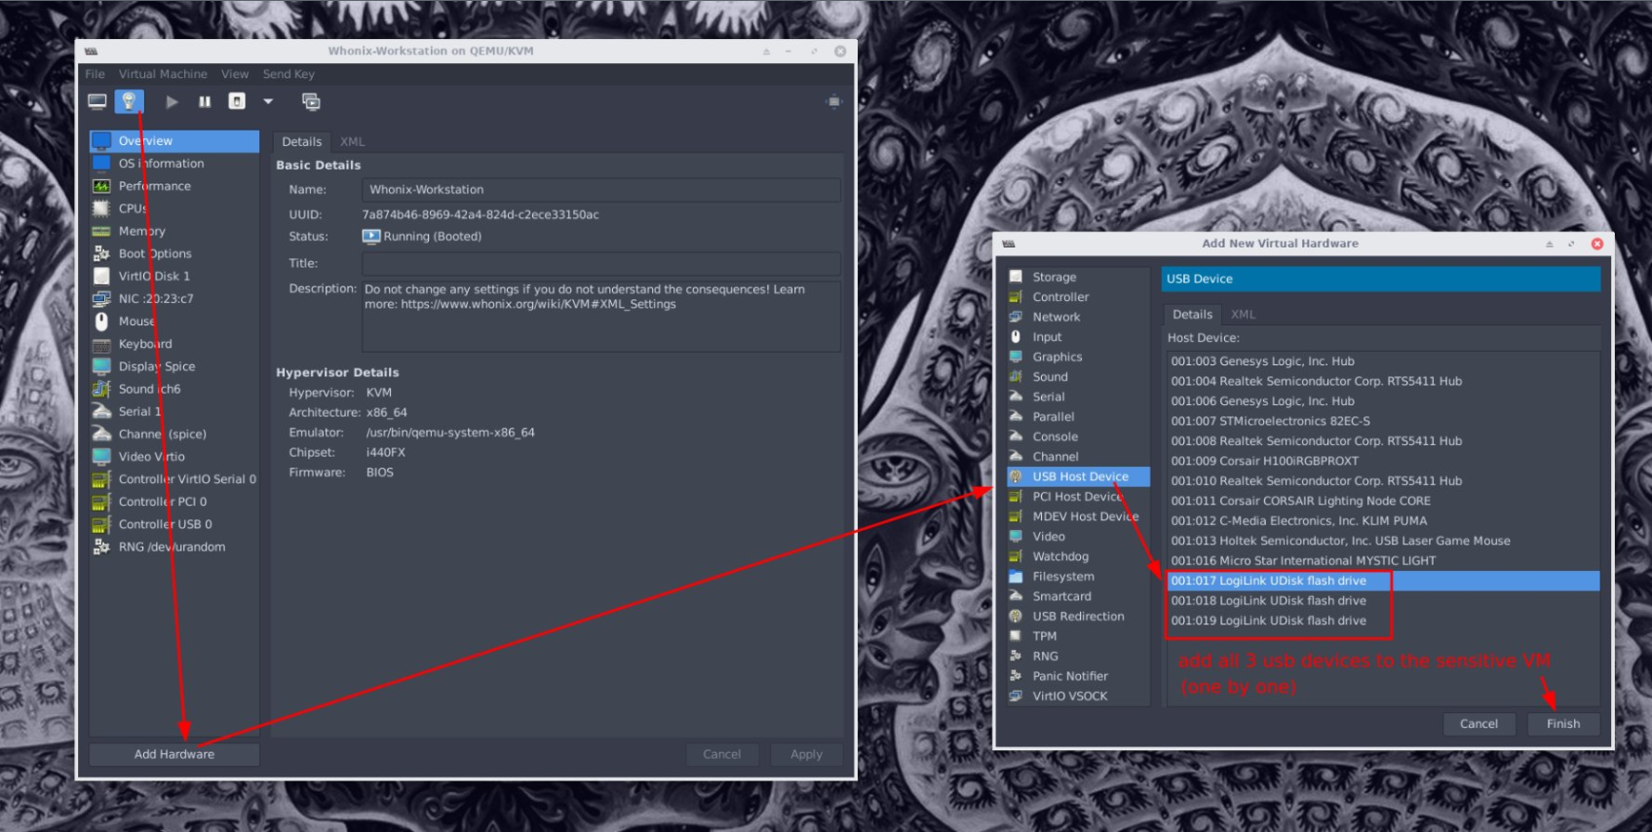
Task: Select Input hardware type
Action: point(1078,337)
